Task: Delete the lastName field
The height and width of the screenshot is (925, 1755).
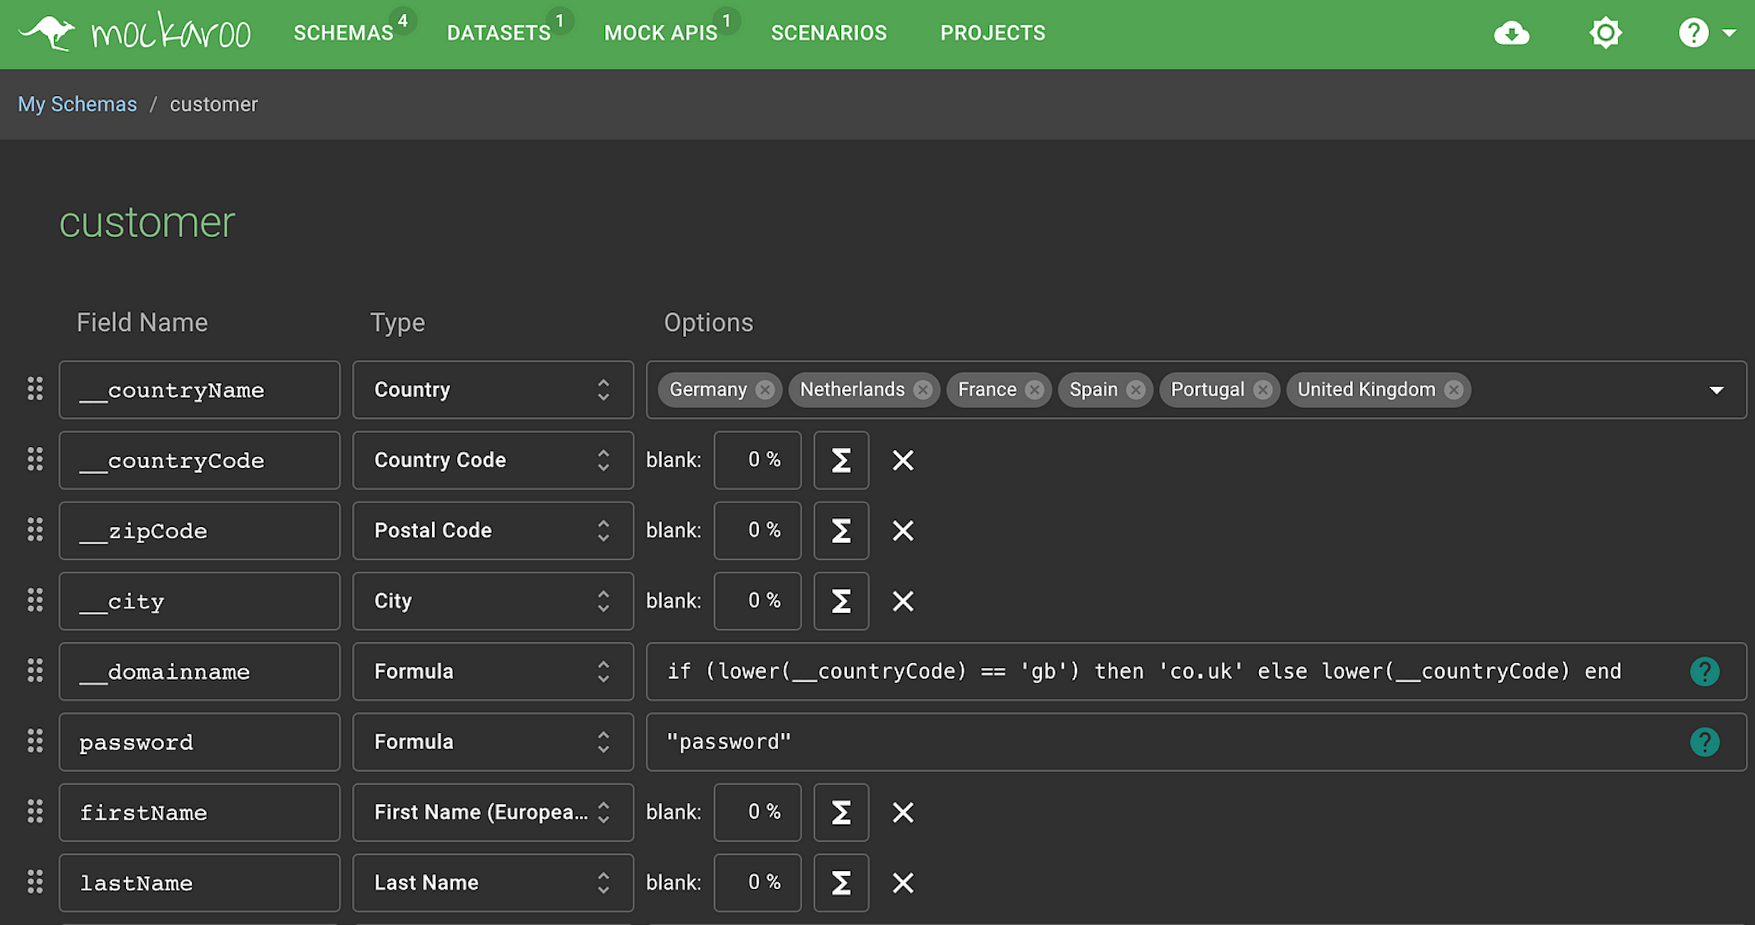Action: (903, 882)
